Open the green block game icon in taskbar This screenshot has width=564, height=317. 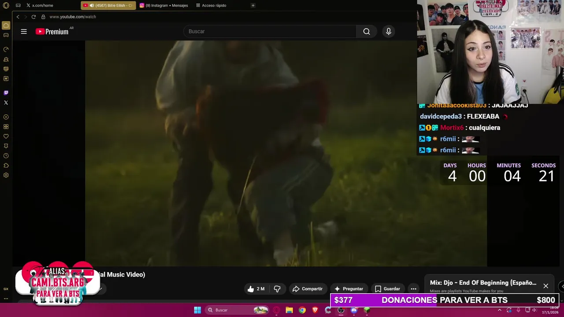point(367,310)
